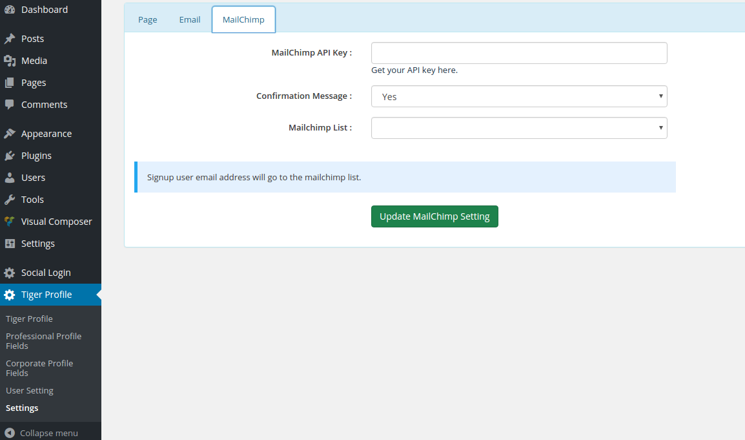745x440 pixels.
Task: Click the signup email notice text
Action: [x=254, y=177]
